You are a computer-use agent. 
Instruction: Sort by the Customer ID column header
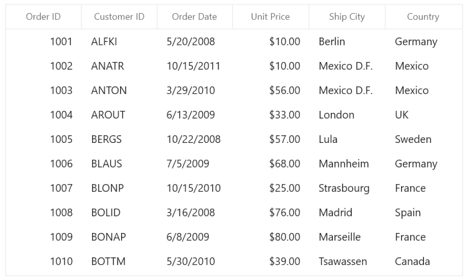[x=119, y=17]
